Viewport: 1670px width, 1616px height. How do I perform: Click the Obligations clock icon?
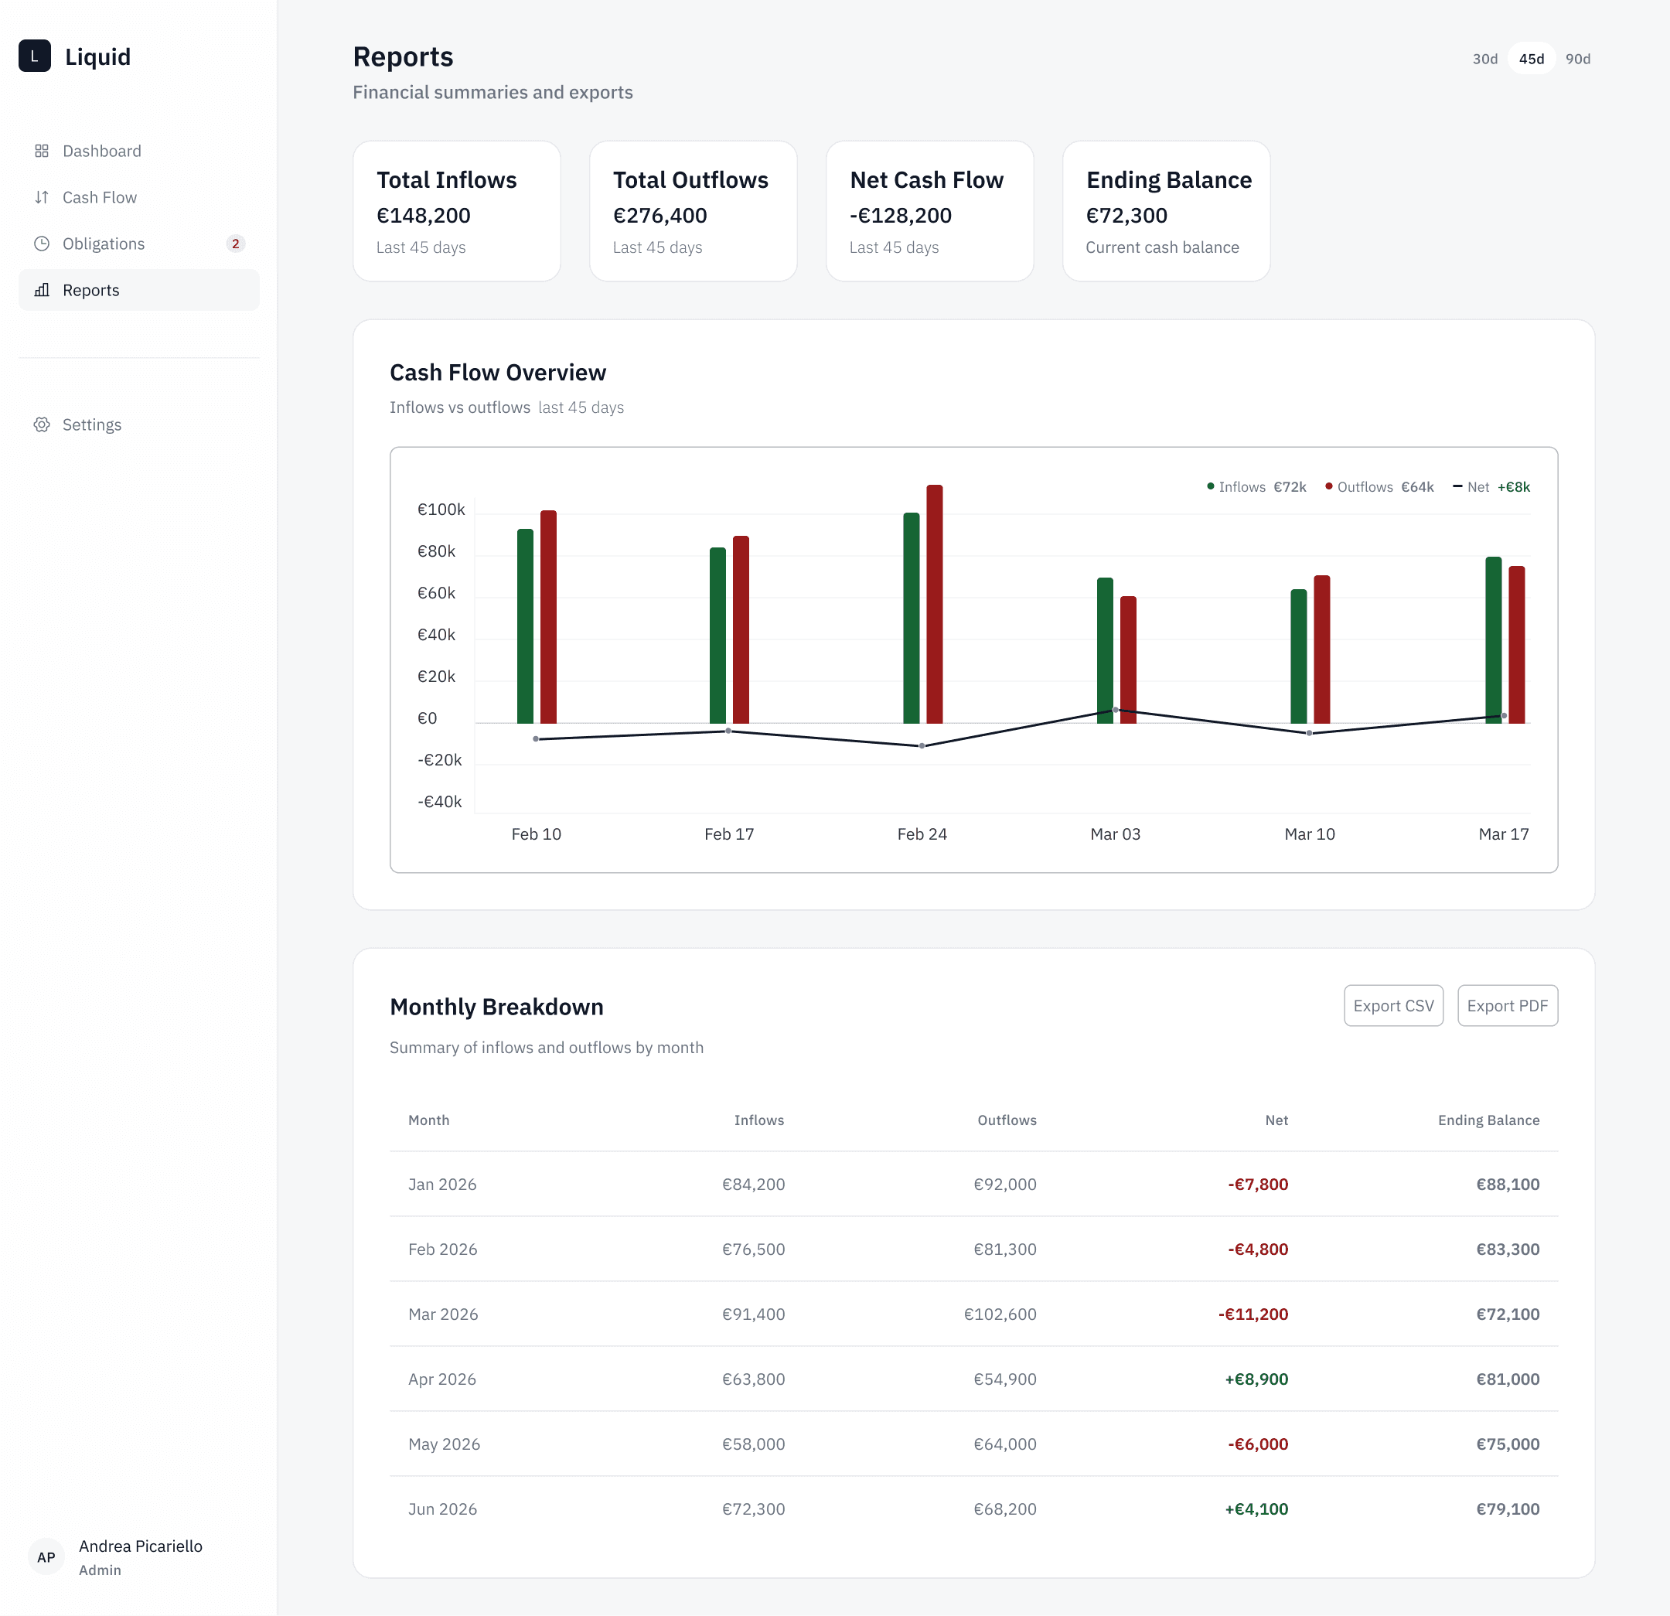click(42, 244)
